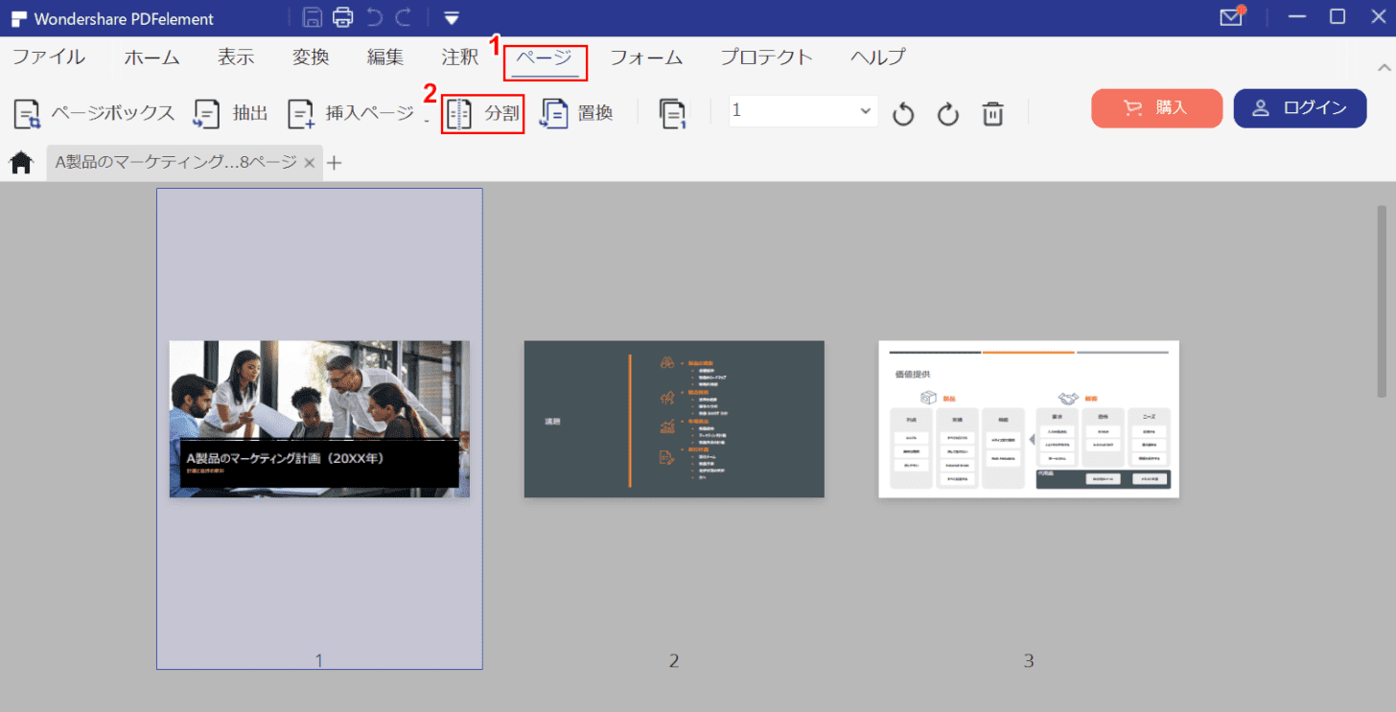Open the mail notification icon
The width and height of the screenshot is (1396, 712).
1231,17
